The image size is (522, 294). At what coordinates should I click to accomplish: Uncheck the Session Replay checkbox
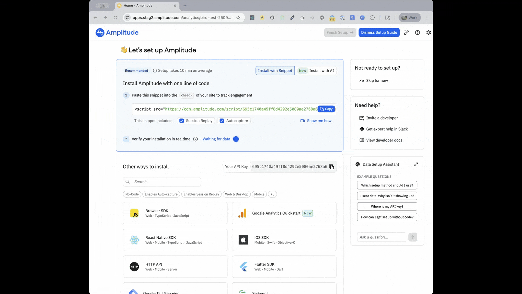click(x=182, y=121)
